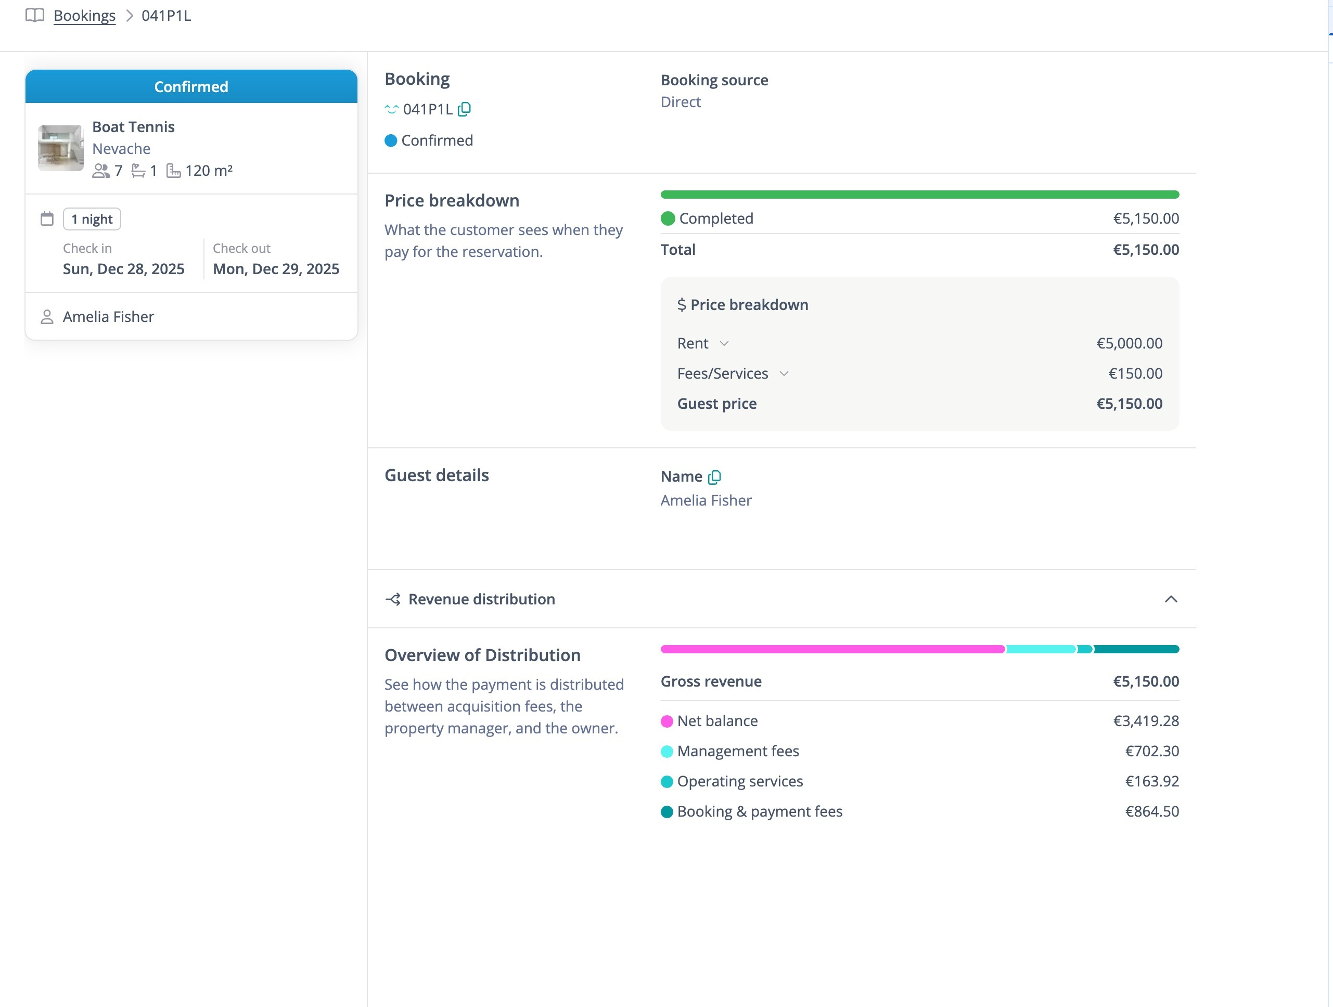Copy booking code 041P1L icon
The width and height of the screenshot is (1333, 1007).
tap(464, 109)
